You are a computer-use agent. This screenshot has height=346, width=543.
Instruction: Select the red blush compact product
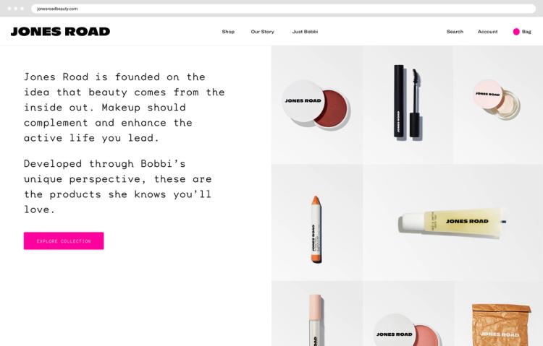[316, 105]
